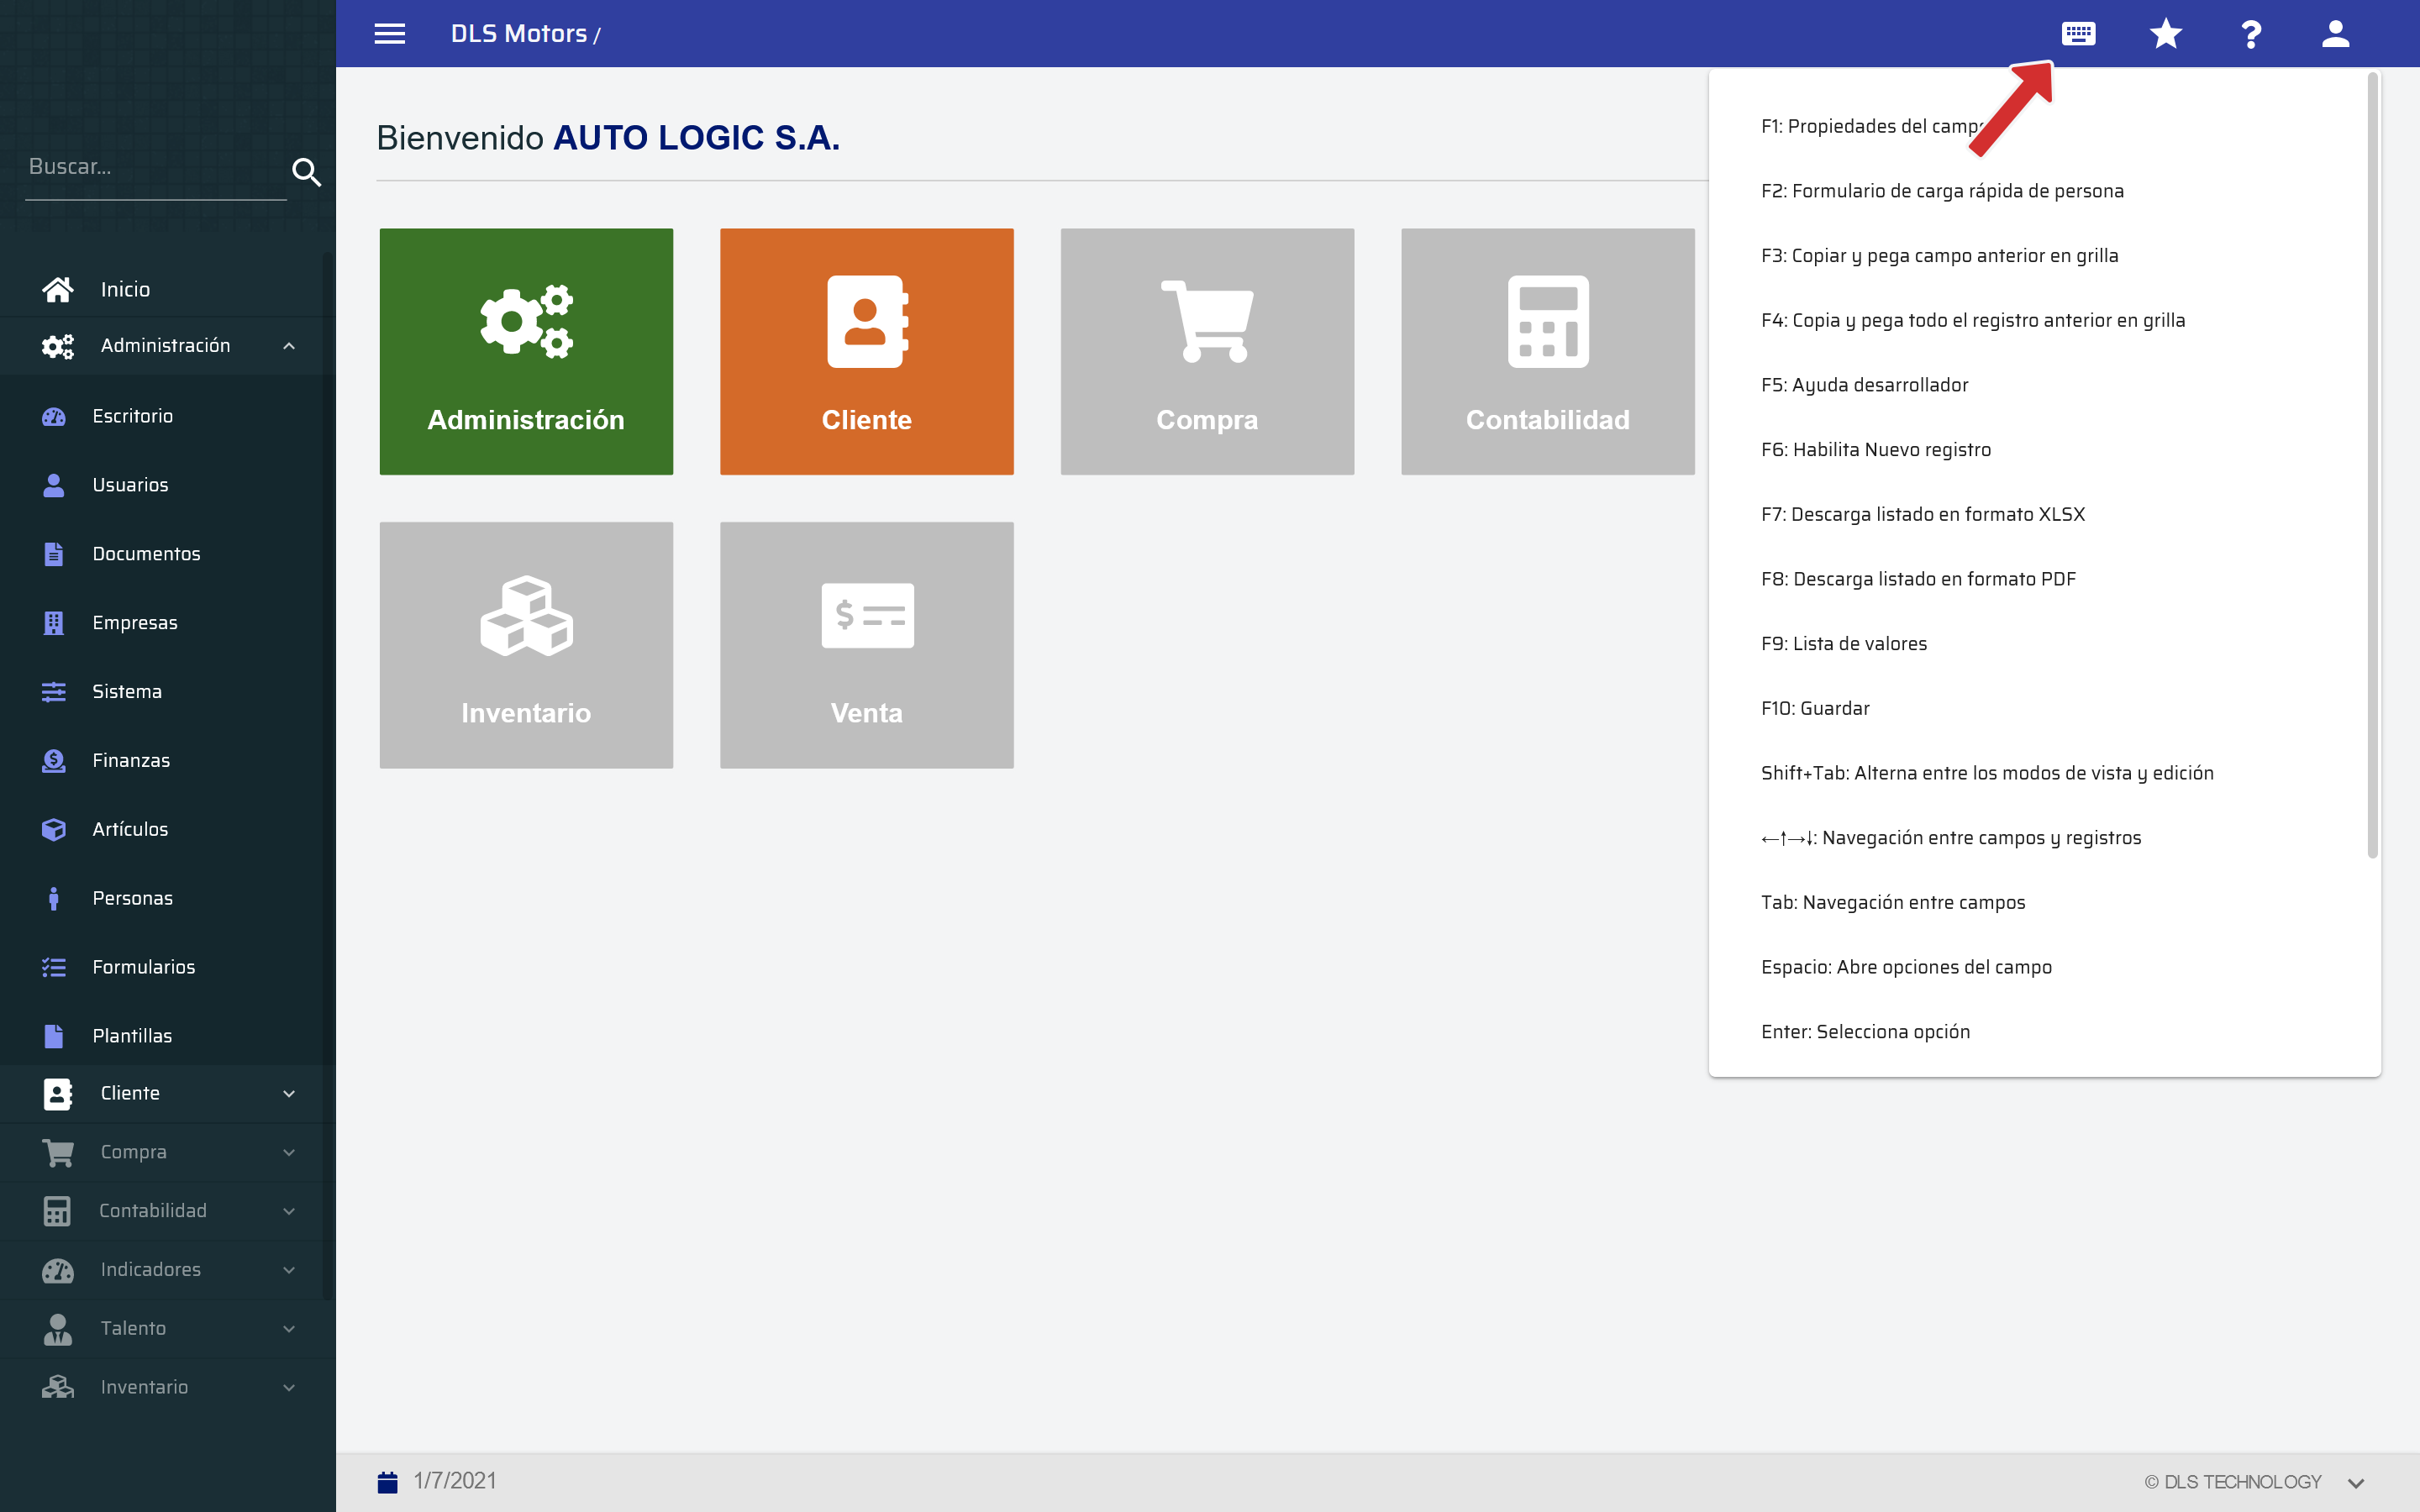Open the Escritorio dashboard item

click(132, 416)
